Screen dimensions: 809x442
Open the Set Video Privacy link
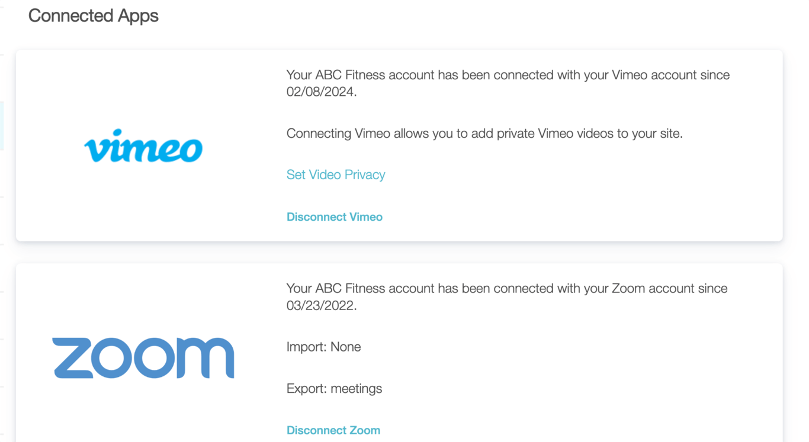[x=335, y=175]
